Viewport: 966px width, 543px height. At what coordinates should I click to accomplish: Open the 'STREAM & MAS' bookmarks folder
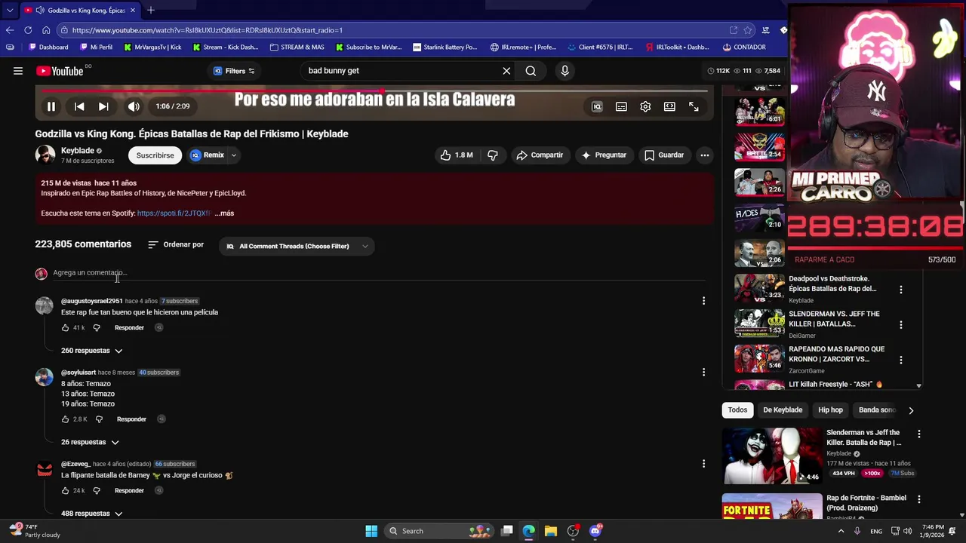click(297, 47)
